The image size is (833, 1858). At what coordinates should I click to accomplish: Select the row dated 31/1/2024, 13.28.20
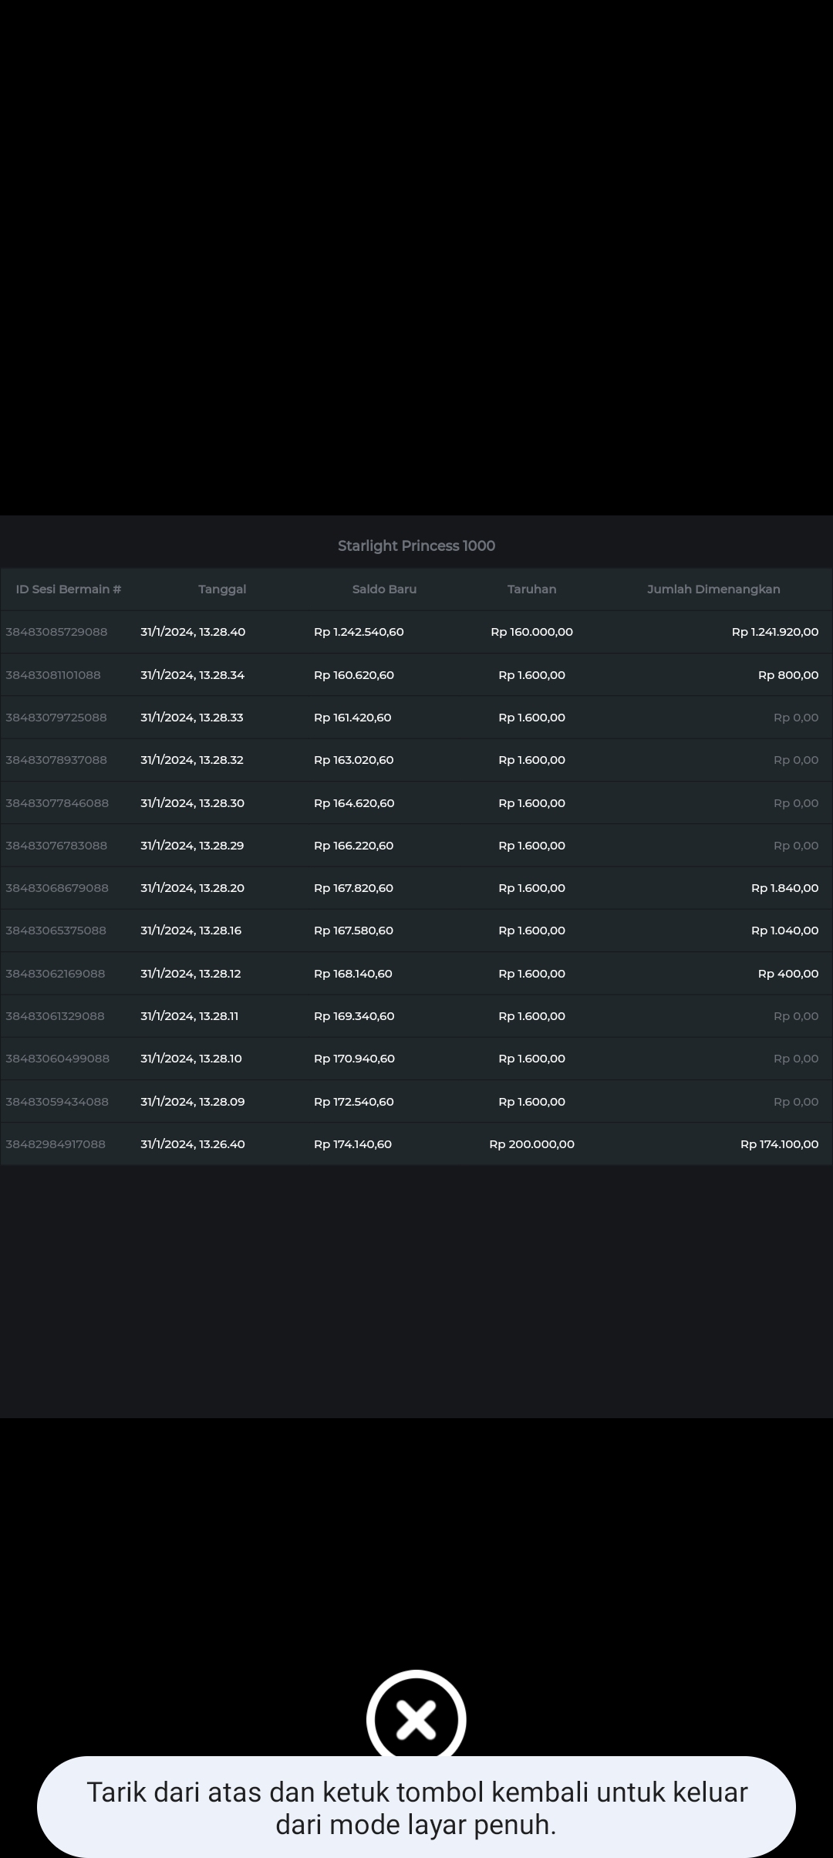pos(192,888)
